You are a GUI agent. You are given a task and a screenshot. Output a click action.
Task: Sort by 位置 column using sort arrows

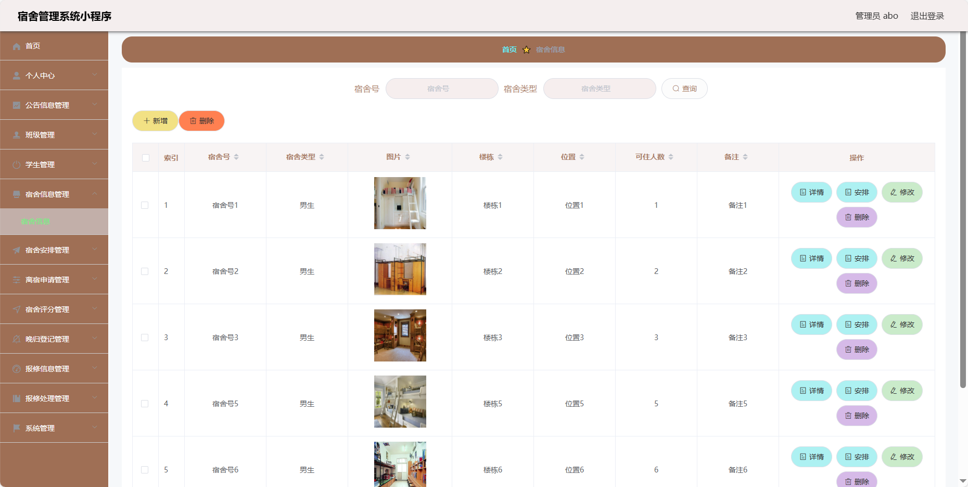[582, 157]
